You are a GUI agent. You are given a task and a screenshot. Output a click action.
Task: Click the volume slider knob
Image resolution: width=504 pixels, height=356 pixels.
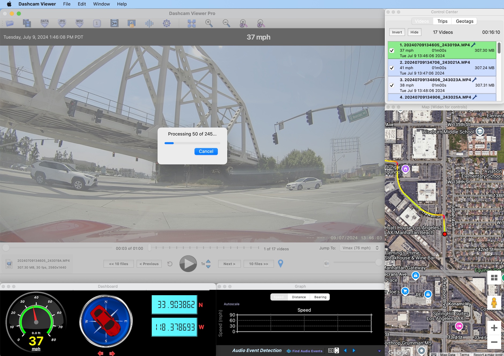point(379,263)
